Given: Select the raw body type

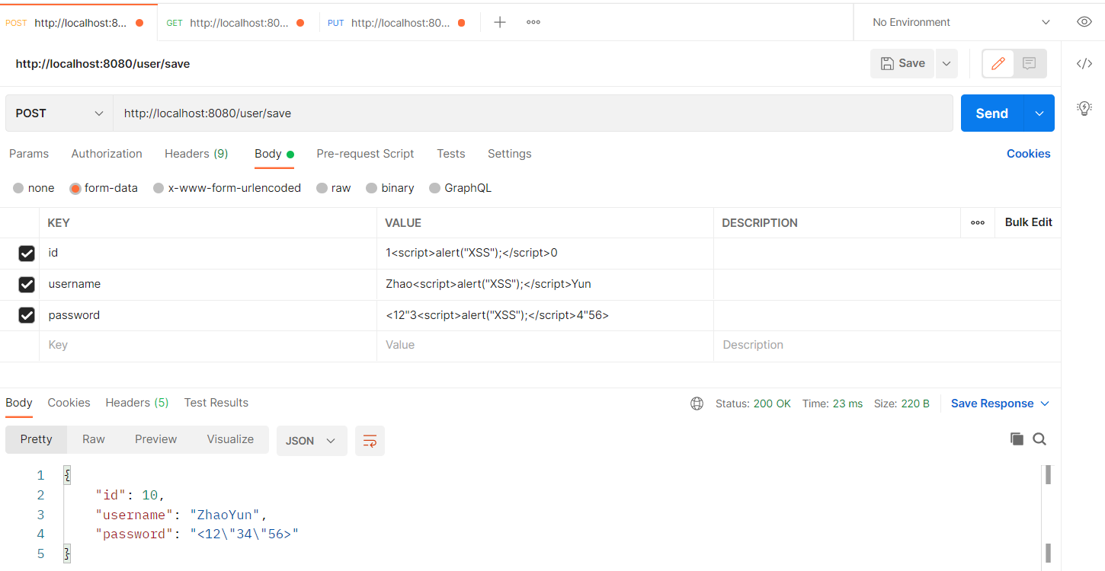Looking at the screenshot, I should pos(334,188).
